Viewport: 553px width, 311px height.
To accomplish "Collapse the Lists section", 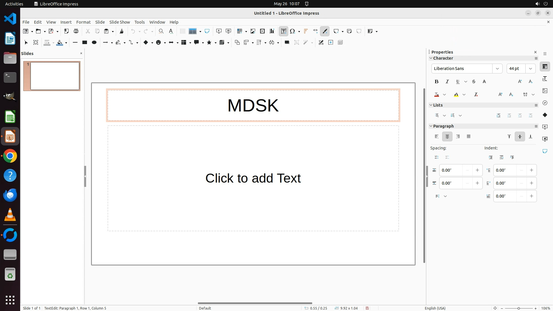I will click(431, 105).
